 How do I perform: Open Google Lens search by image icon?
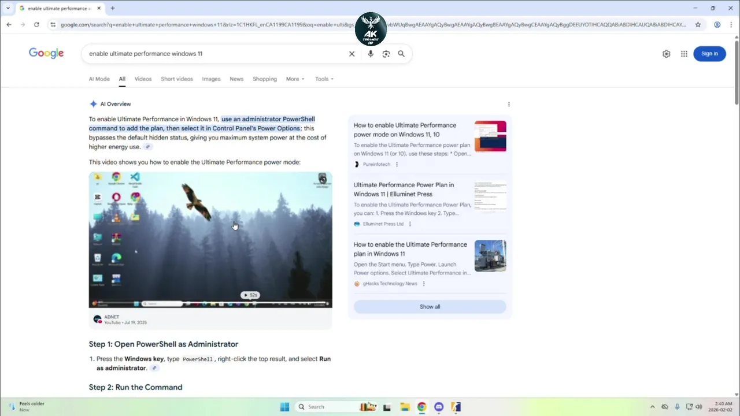click(x=386, y=54)
